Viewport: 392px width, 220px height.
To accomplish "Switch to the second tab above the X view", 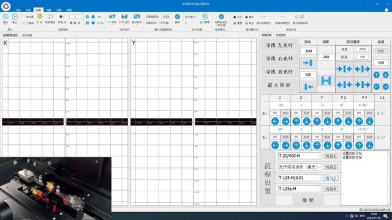I will click(27, 35).
